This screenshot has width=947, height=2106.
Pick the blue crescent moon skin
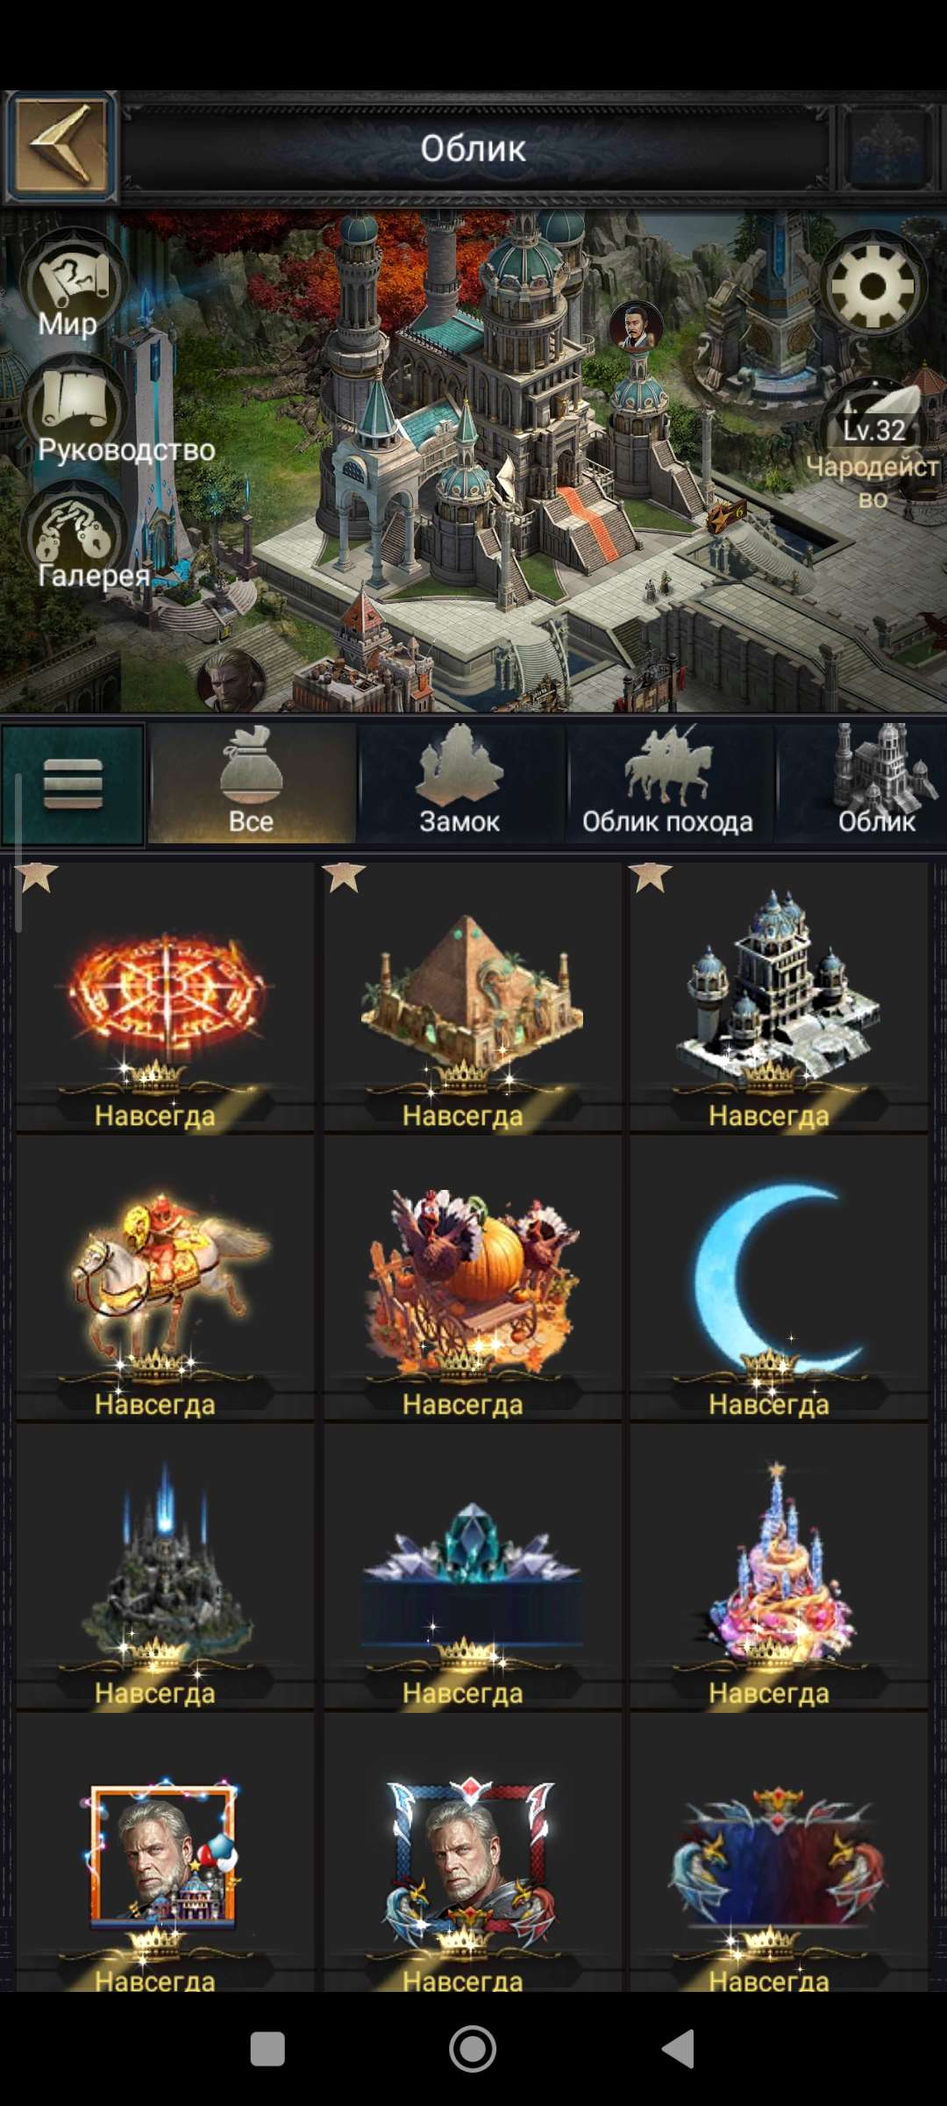(x=779, y=1278)
